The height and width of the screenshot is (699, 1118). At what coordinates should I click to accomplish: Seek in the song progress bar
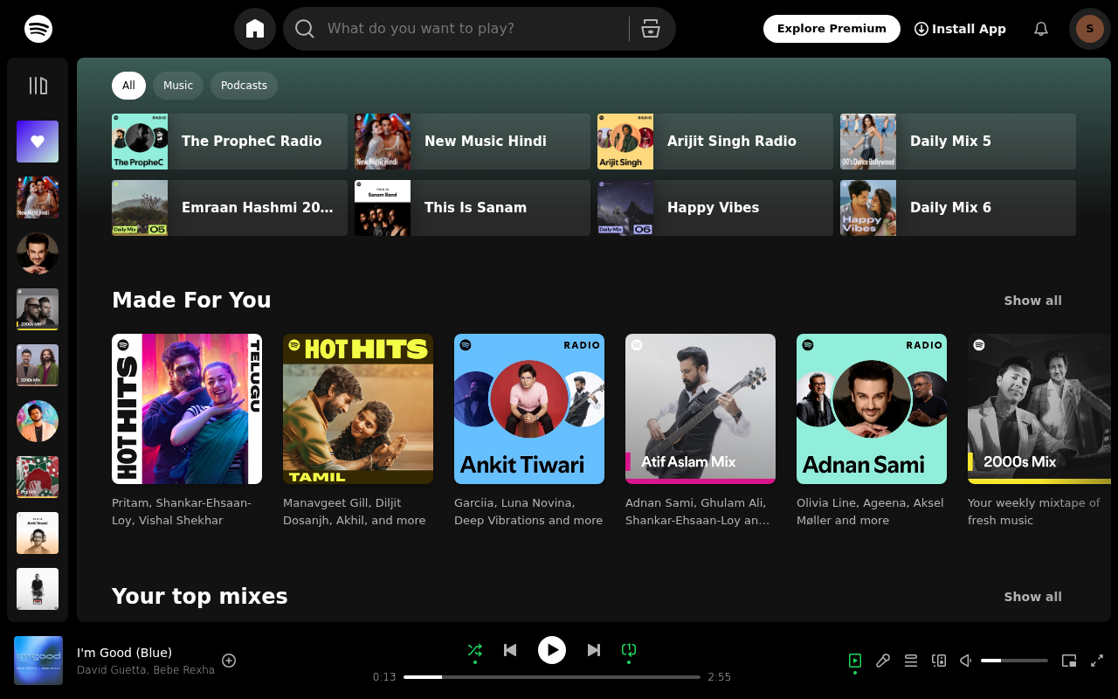pos(552,677)
